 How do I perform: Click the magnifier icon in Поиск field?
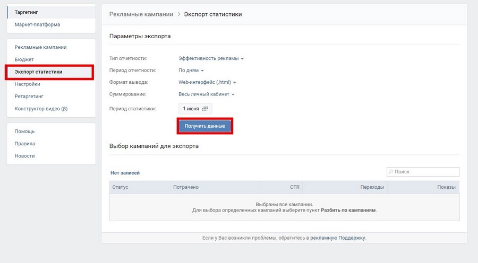pyautogui.click(x=391, y=172)
